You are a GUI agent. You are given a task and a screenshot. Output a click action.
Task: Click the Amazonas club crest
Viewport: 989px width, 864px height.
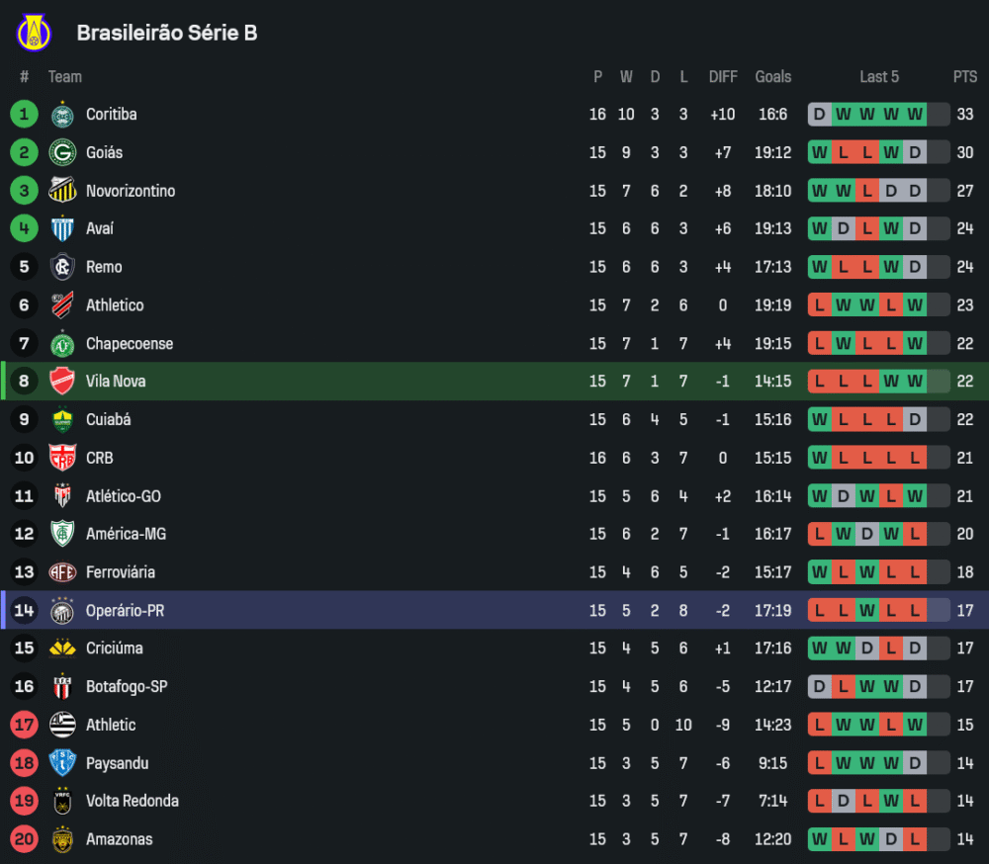click(62, 839)
